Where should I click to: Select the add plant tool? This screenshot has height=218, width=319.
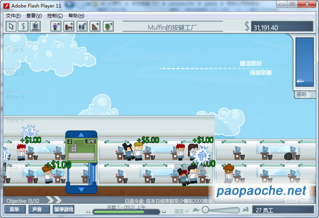click(x=108, y=26)
